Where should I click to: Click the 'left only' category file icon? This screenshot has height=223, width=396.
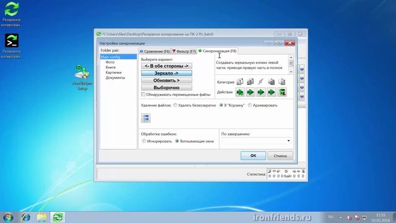click(239, 82)
